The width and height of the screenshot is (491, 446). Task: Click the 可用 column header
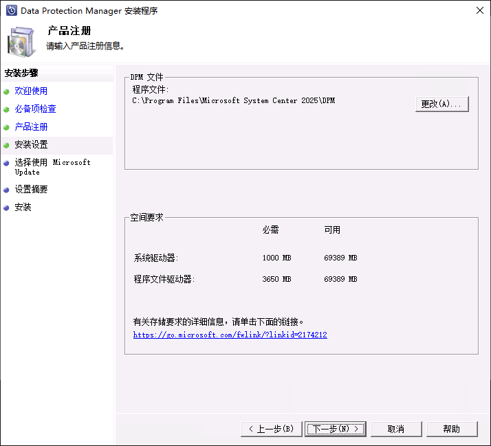pyautogui.click(x=332, y=230)
